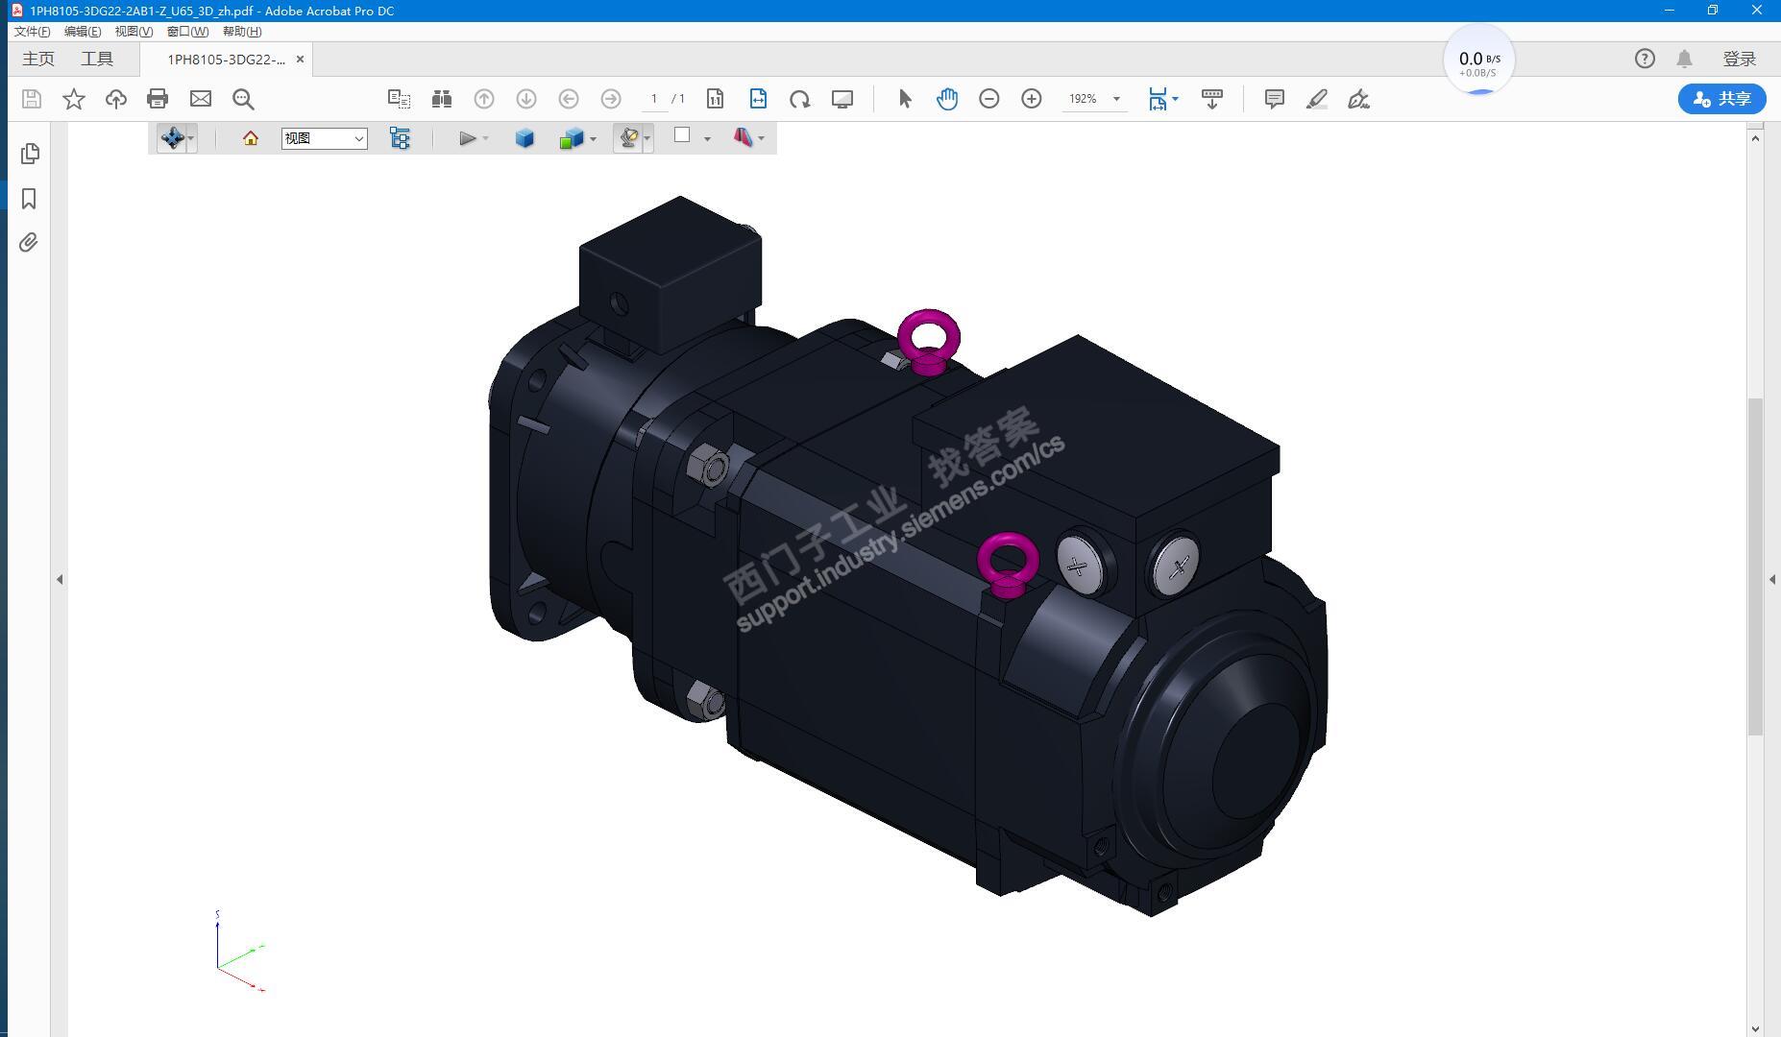Reset 3D model to home view
This screenshot has height=1037, width=1781.
point(251,138)
